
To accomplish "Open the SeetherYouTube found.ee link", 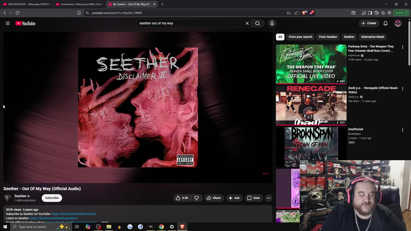I will [74, 214].
